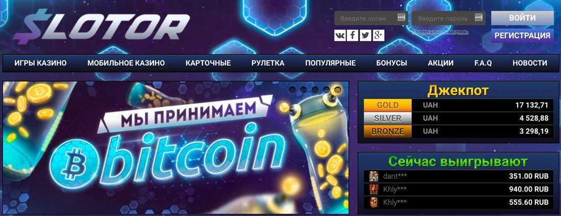Screen dimensions: 561x216
Task: Click the SLOTOR logo
Action: click(x=101, y=26)
